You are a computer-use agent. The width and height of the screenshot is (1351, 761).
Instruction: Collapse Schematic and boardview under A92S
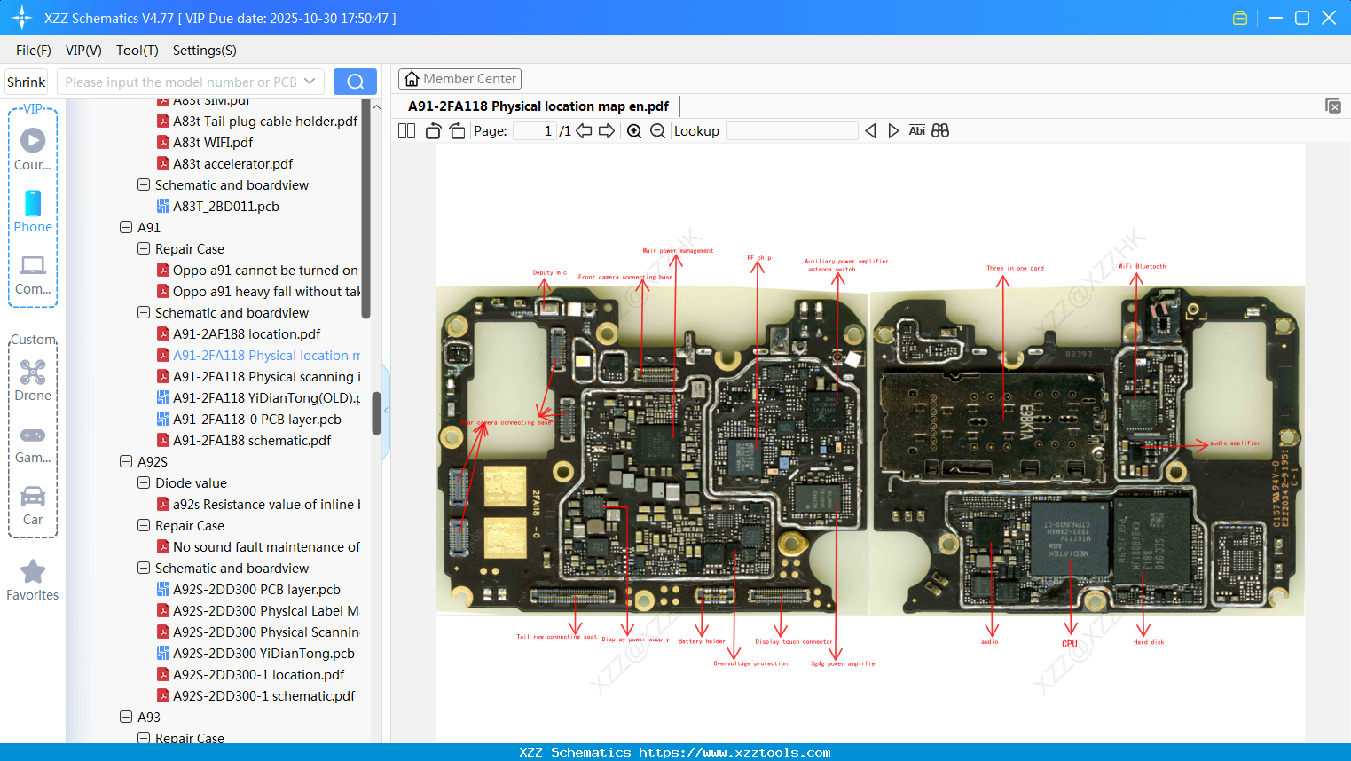coord(144,568)
